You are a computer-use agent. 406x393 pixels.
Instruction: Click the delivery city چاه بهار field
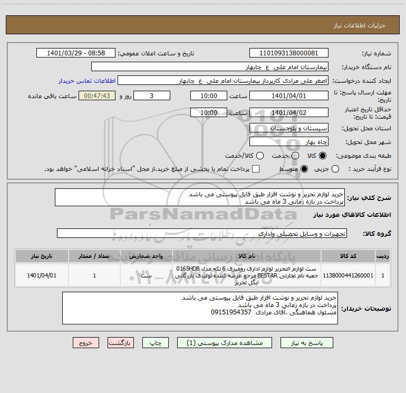click(289, 142)
